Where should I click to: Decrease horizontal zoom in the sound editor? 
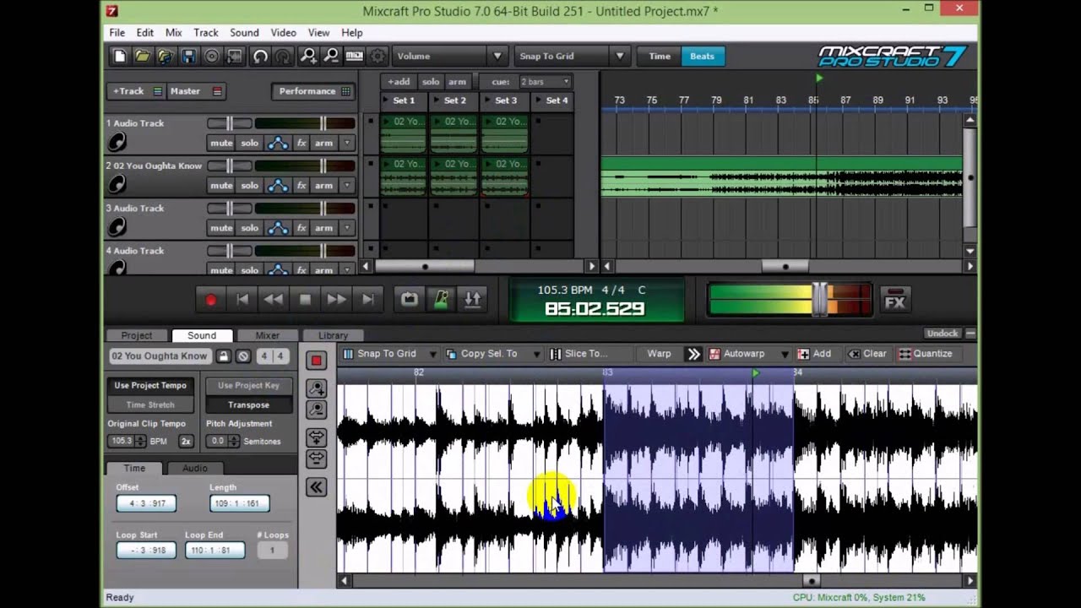pyautogui.click(x=317, y=459)
